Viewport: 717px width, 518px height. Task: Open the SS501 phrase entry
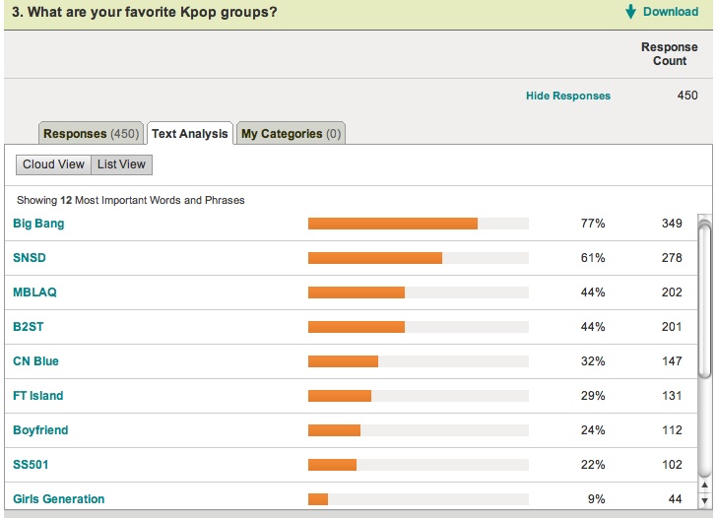(x=32, y=465)
